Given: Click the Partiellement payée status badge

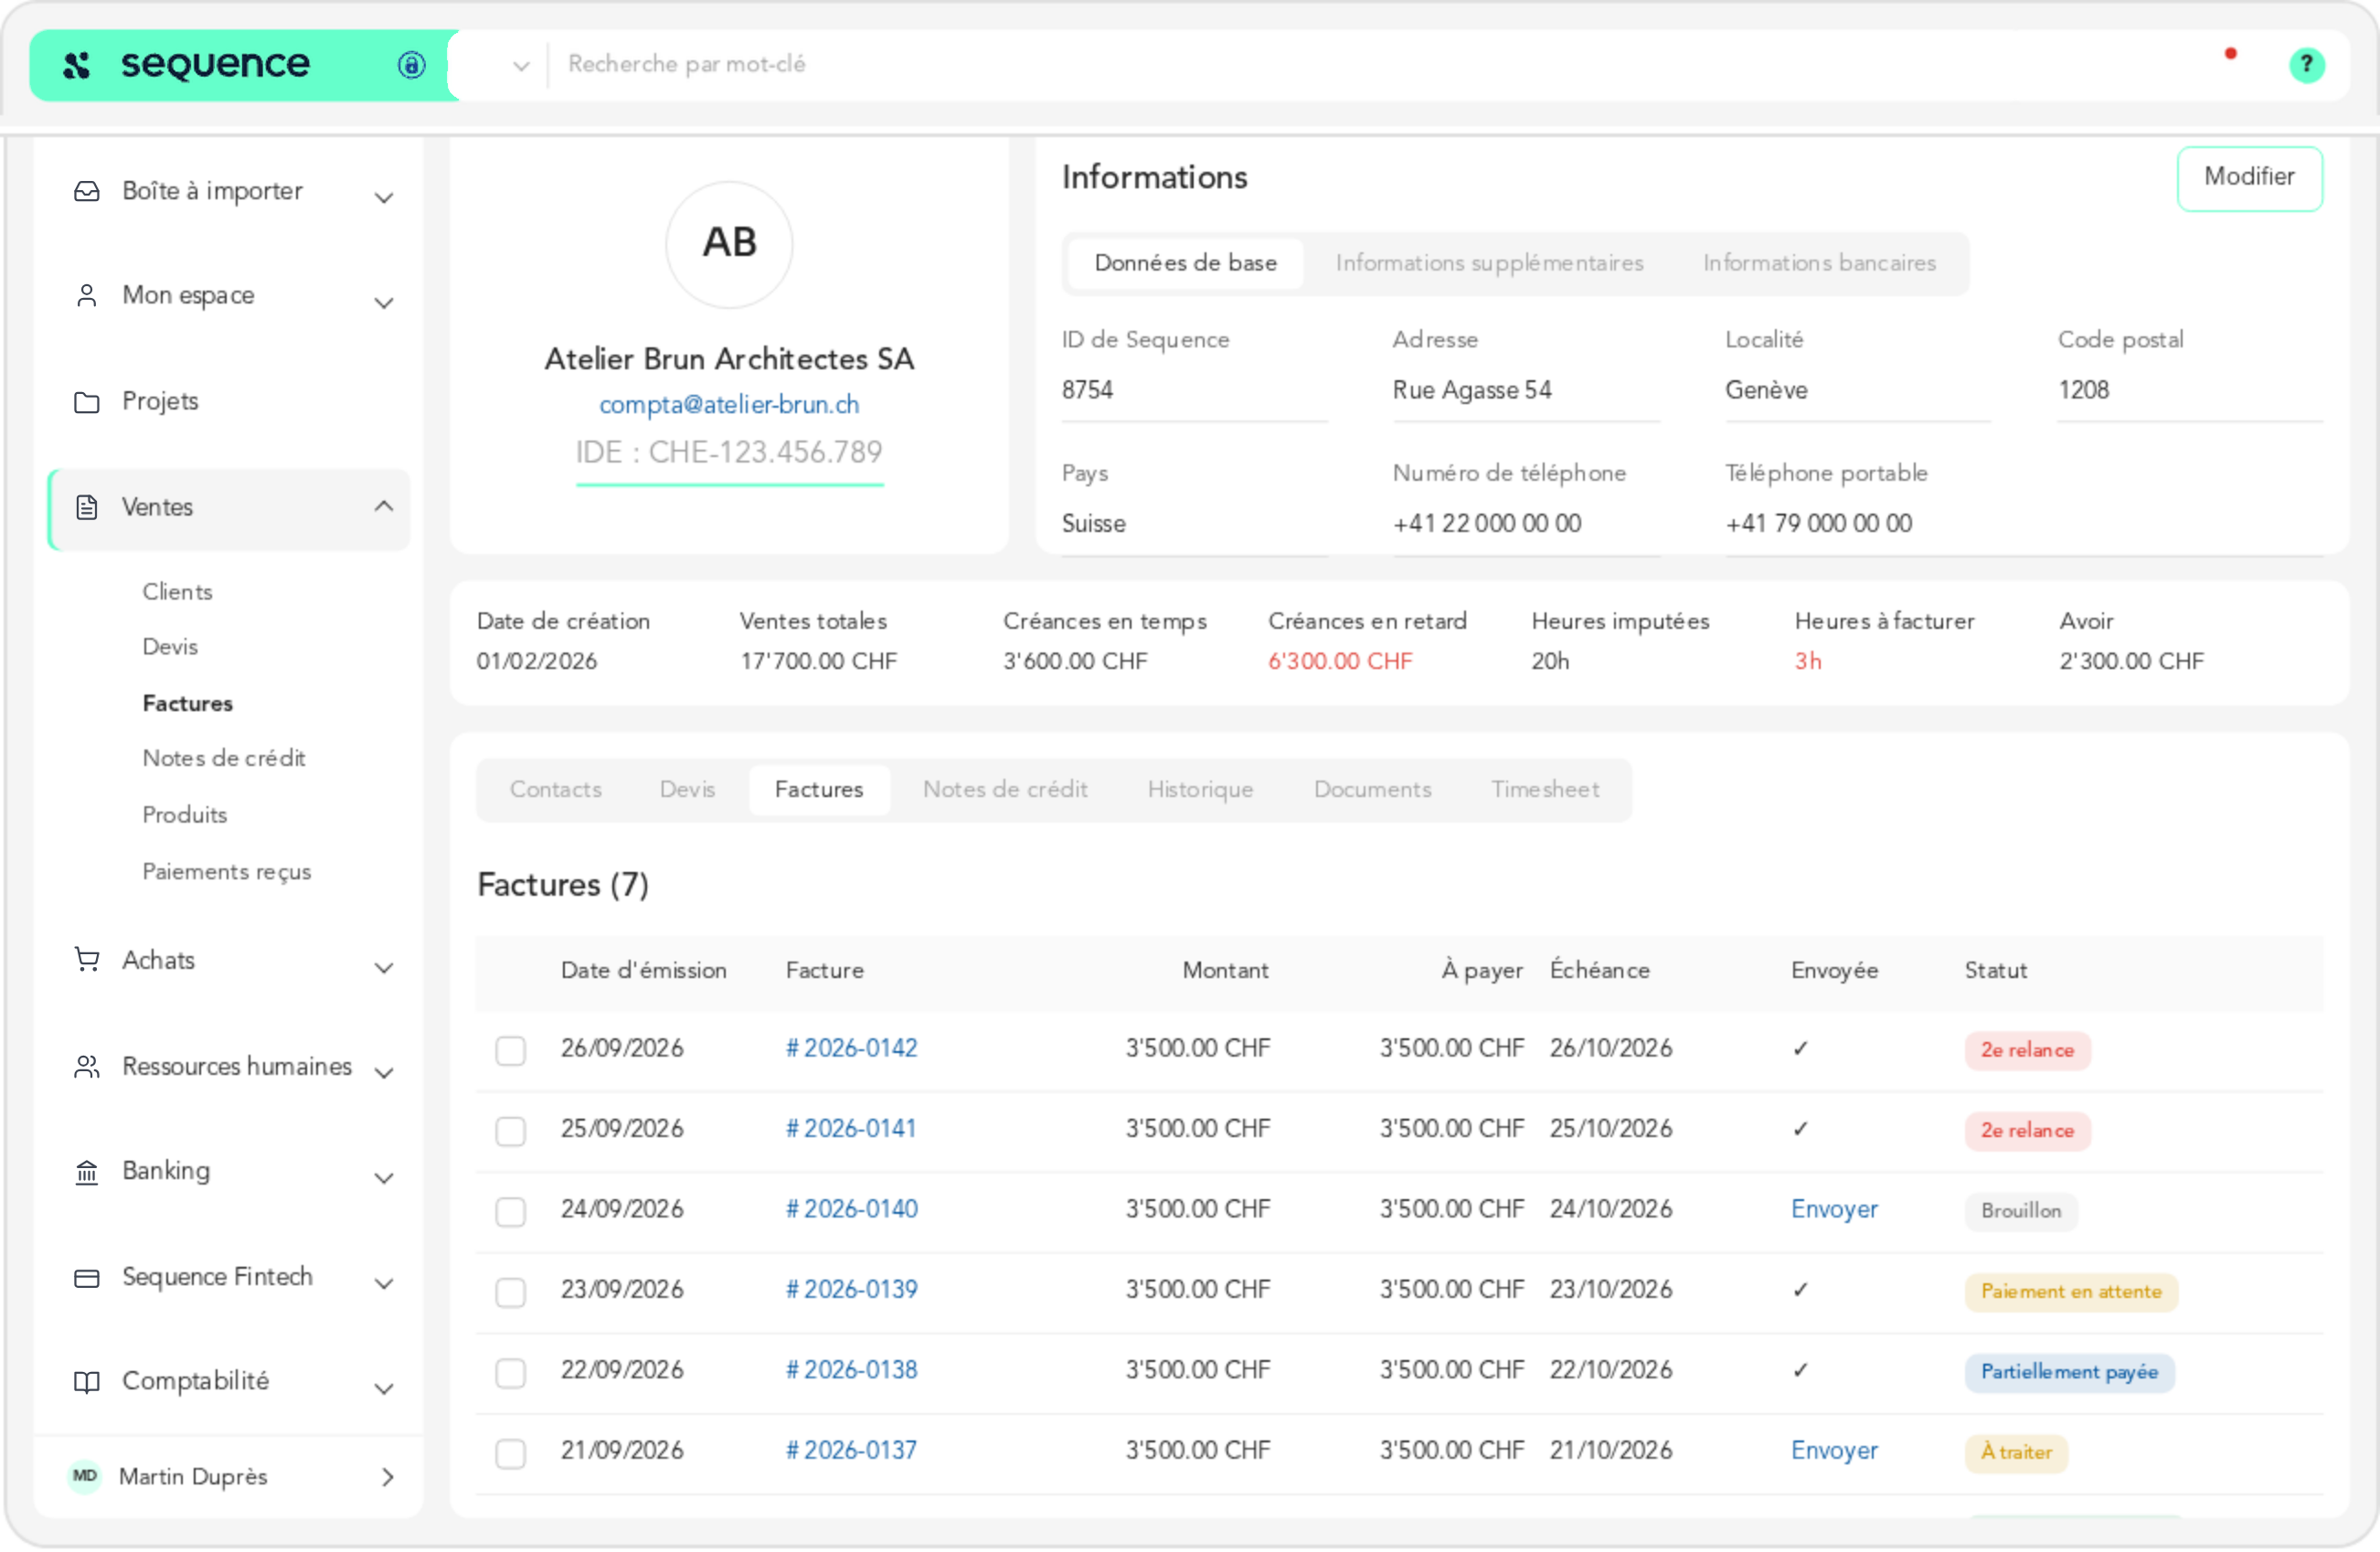Looking at the screenshot, I should click(x=2068, y=1372).
